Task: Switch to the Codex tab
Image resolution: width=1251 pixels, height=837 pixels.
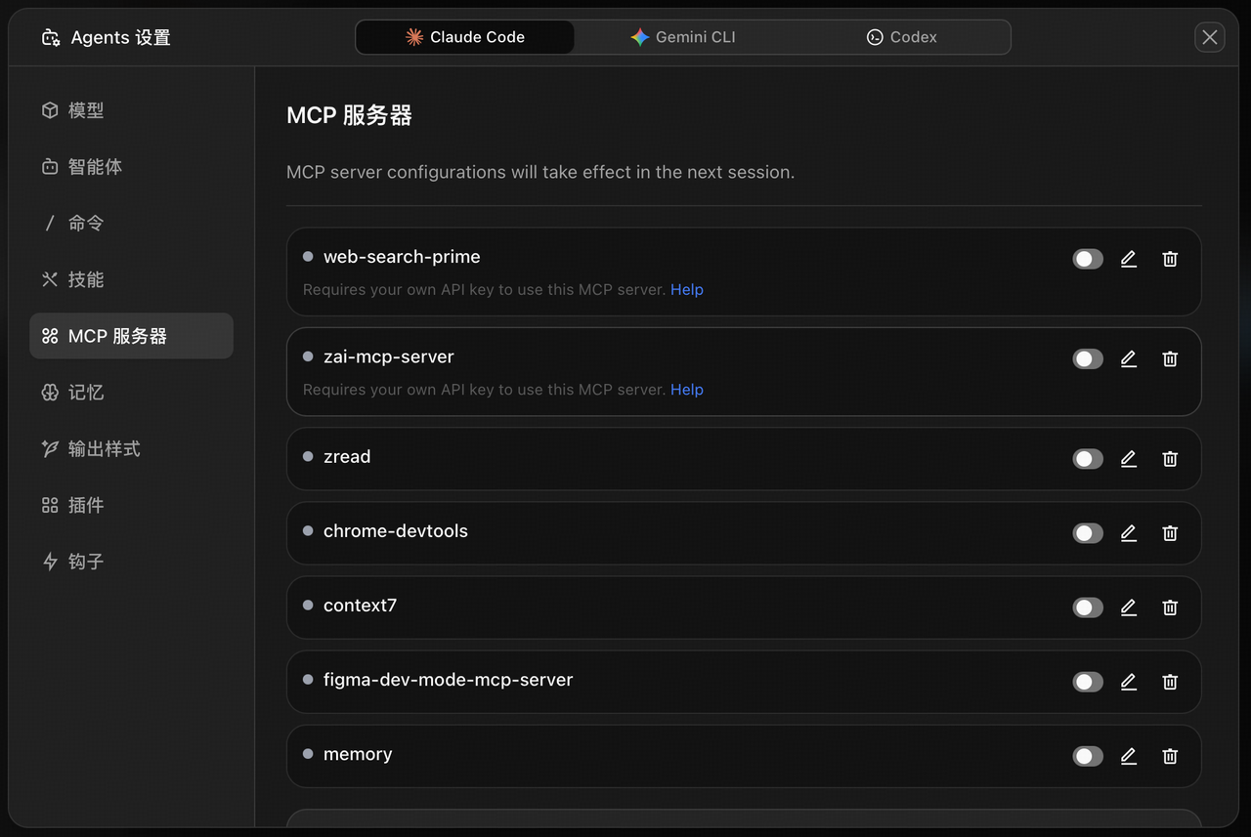Action: click(901, 37)
